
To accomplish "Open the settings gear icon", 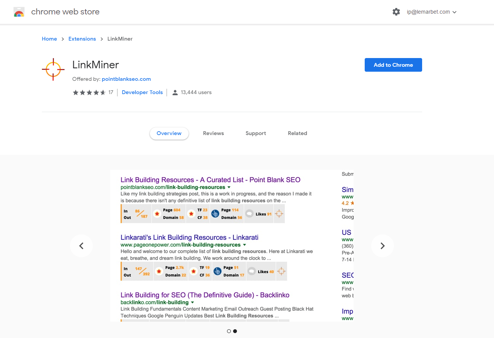I will (396, 12).
